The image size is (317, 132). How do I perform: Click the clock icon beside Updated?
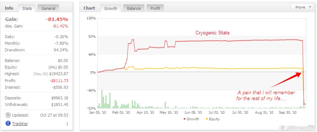(8, 115)
